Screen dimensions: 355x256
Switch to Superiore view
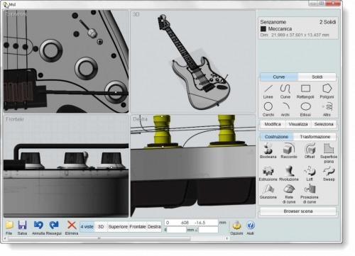118,227
